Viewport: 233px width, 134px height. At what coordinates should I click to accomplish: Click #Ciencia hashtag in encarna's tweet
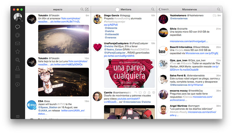click(x=187, y=97)
